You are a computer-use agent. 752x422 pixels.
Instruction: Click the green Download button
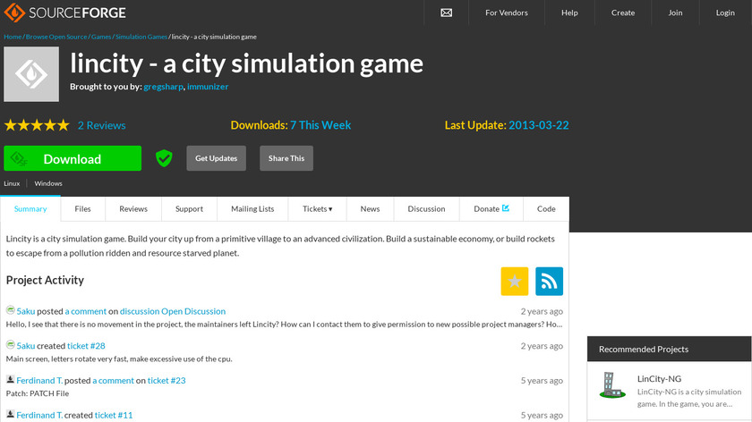tap(73, 158)
